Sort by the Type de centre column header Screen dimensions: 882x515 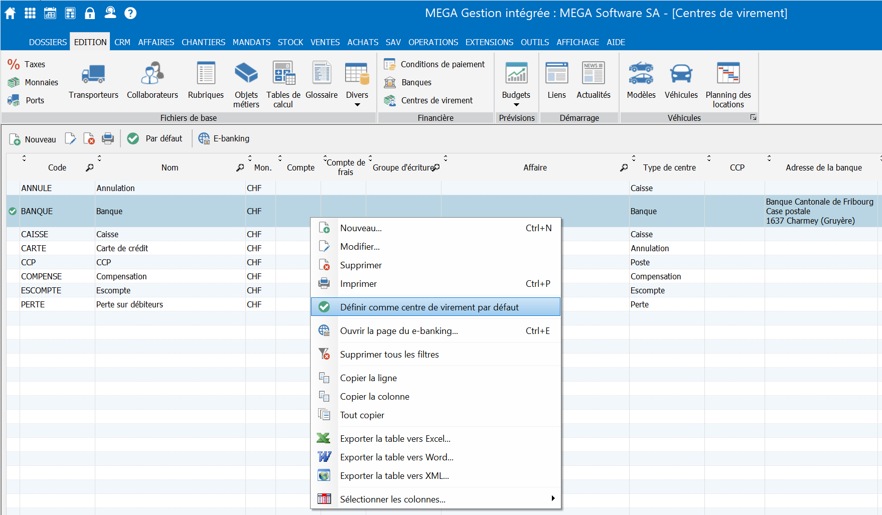point(669,167)
